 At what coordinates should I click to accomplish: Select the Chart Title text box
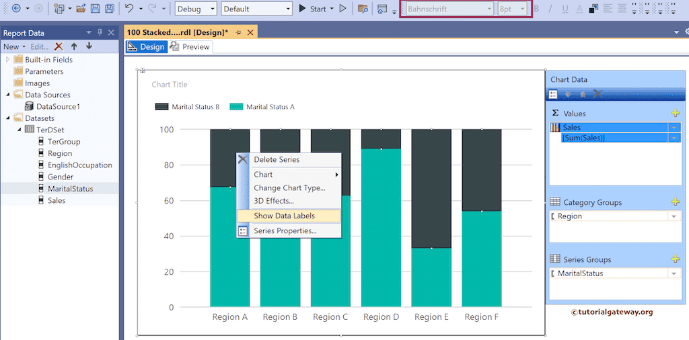click(169, 85)
